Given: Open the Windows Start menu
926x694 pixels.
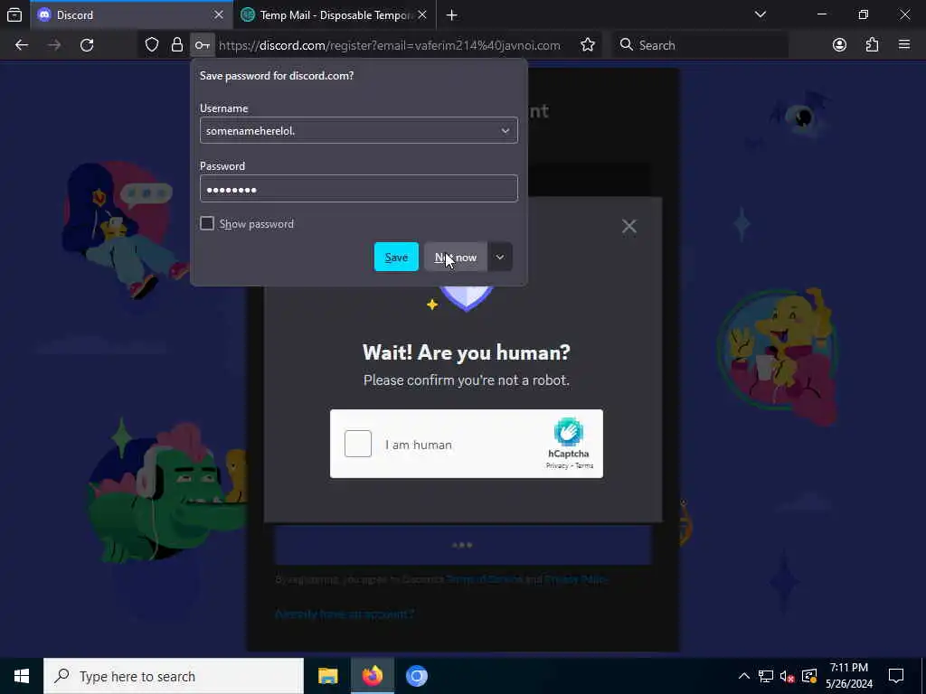Looking at the screenshot, I should click(x=22, y=676).
